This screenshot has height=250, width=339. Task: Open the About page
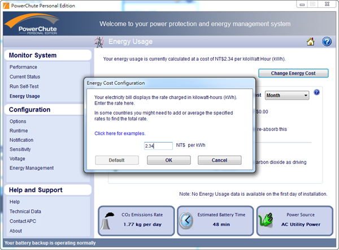[16, 231]
